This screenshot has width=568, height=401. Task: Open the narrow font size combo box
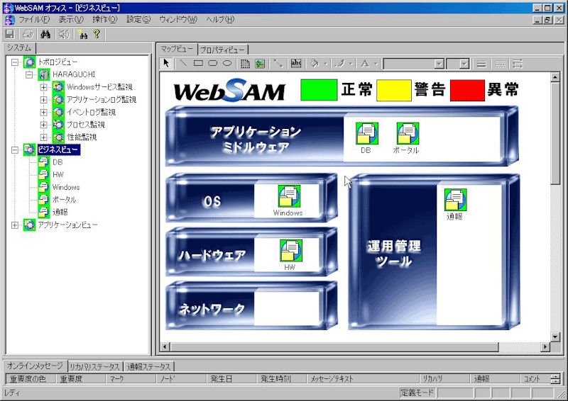(x=458, y=64)
